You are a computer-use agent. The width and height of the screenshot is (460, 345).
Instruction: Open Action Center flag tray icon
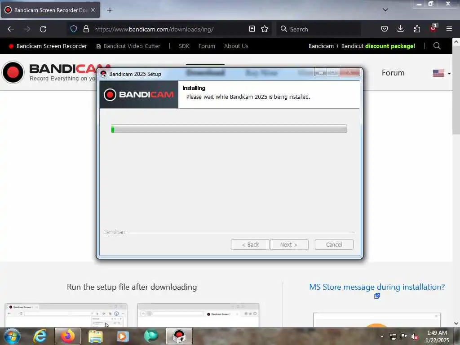pyautogui.click(x=404, y=336)
